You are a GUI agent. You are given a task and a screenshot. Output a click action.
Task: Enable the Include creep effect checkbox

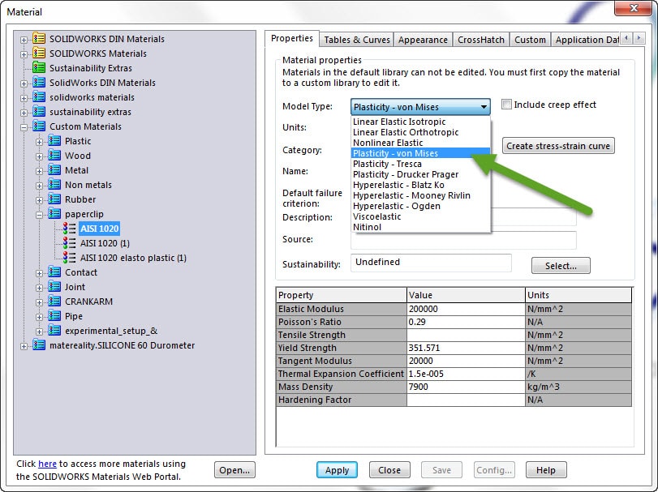pos(507,105)
